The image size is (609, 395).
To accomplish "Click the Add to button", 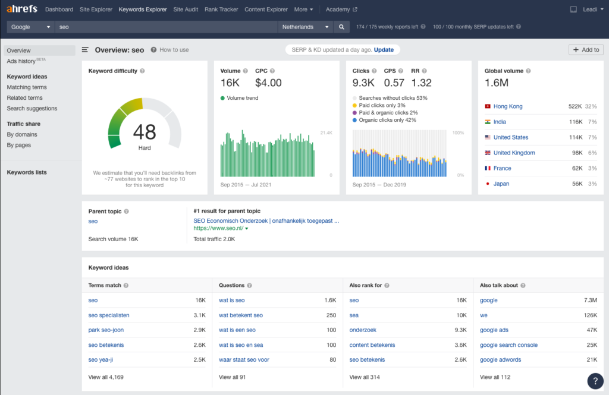I will [586, 50].
